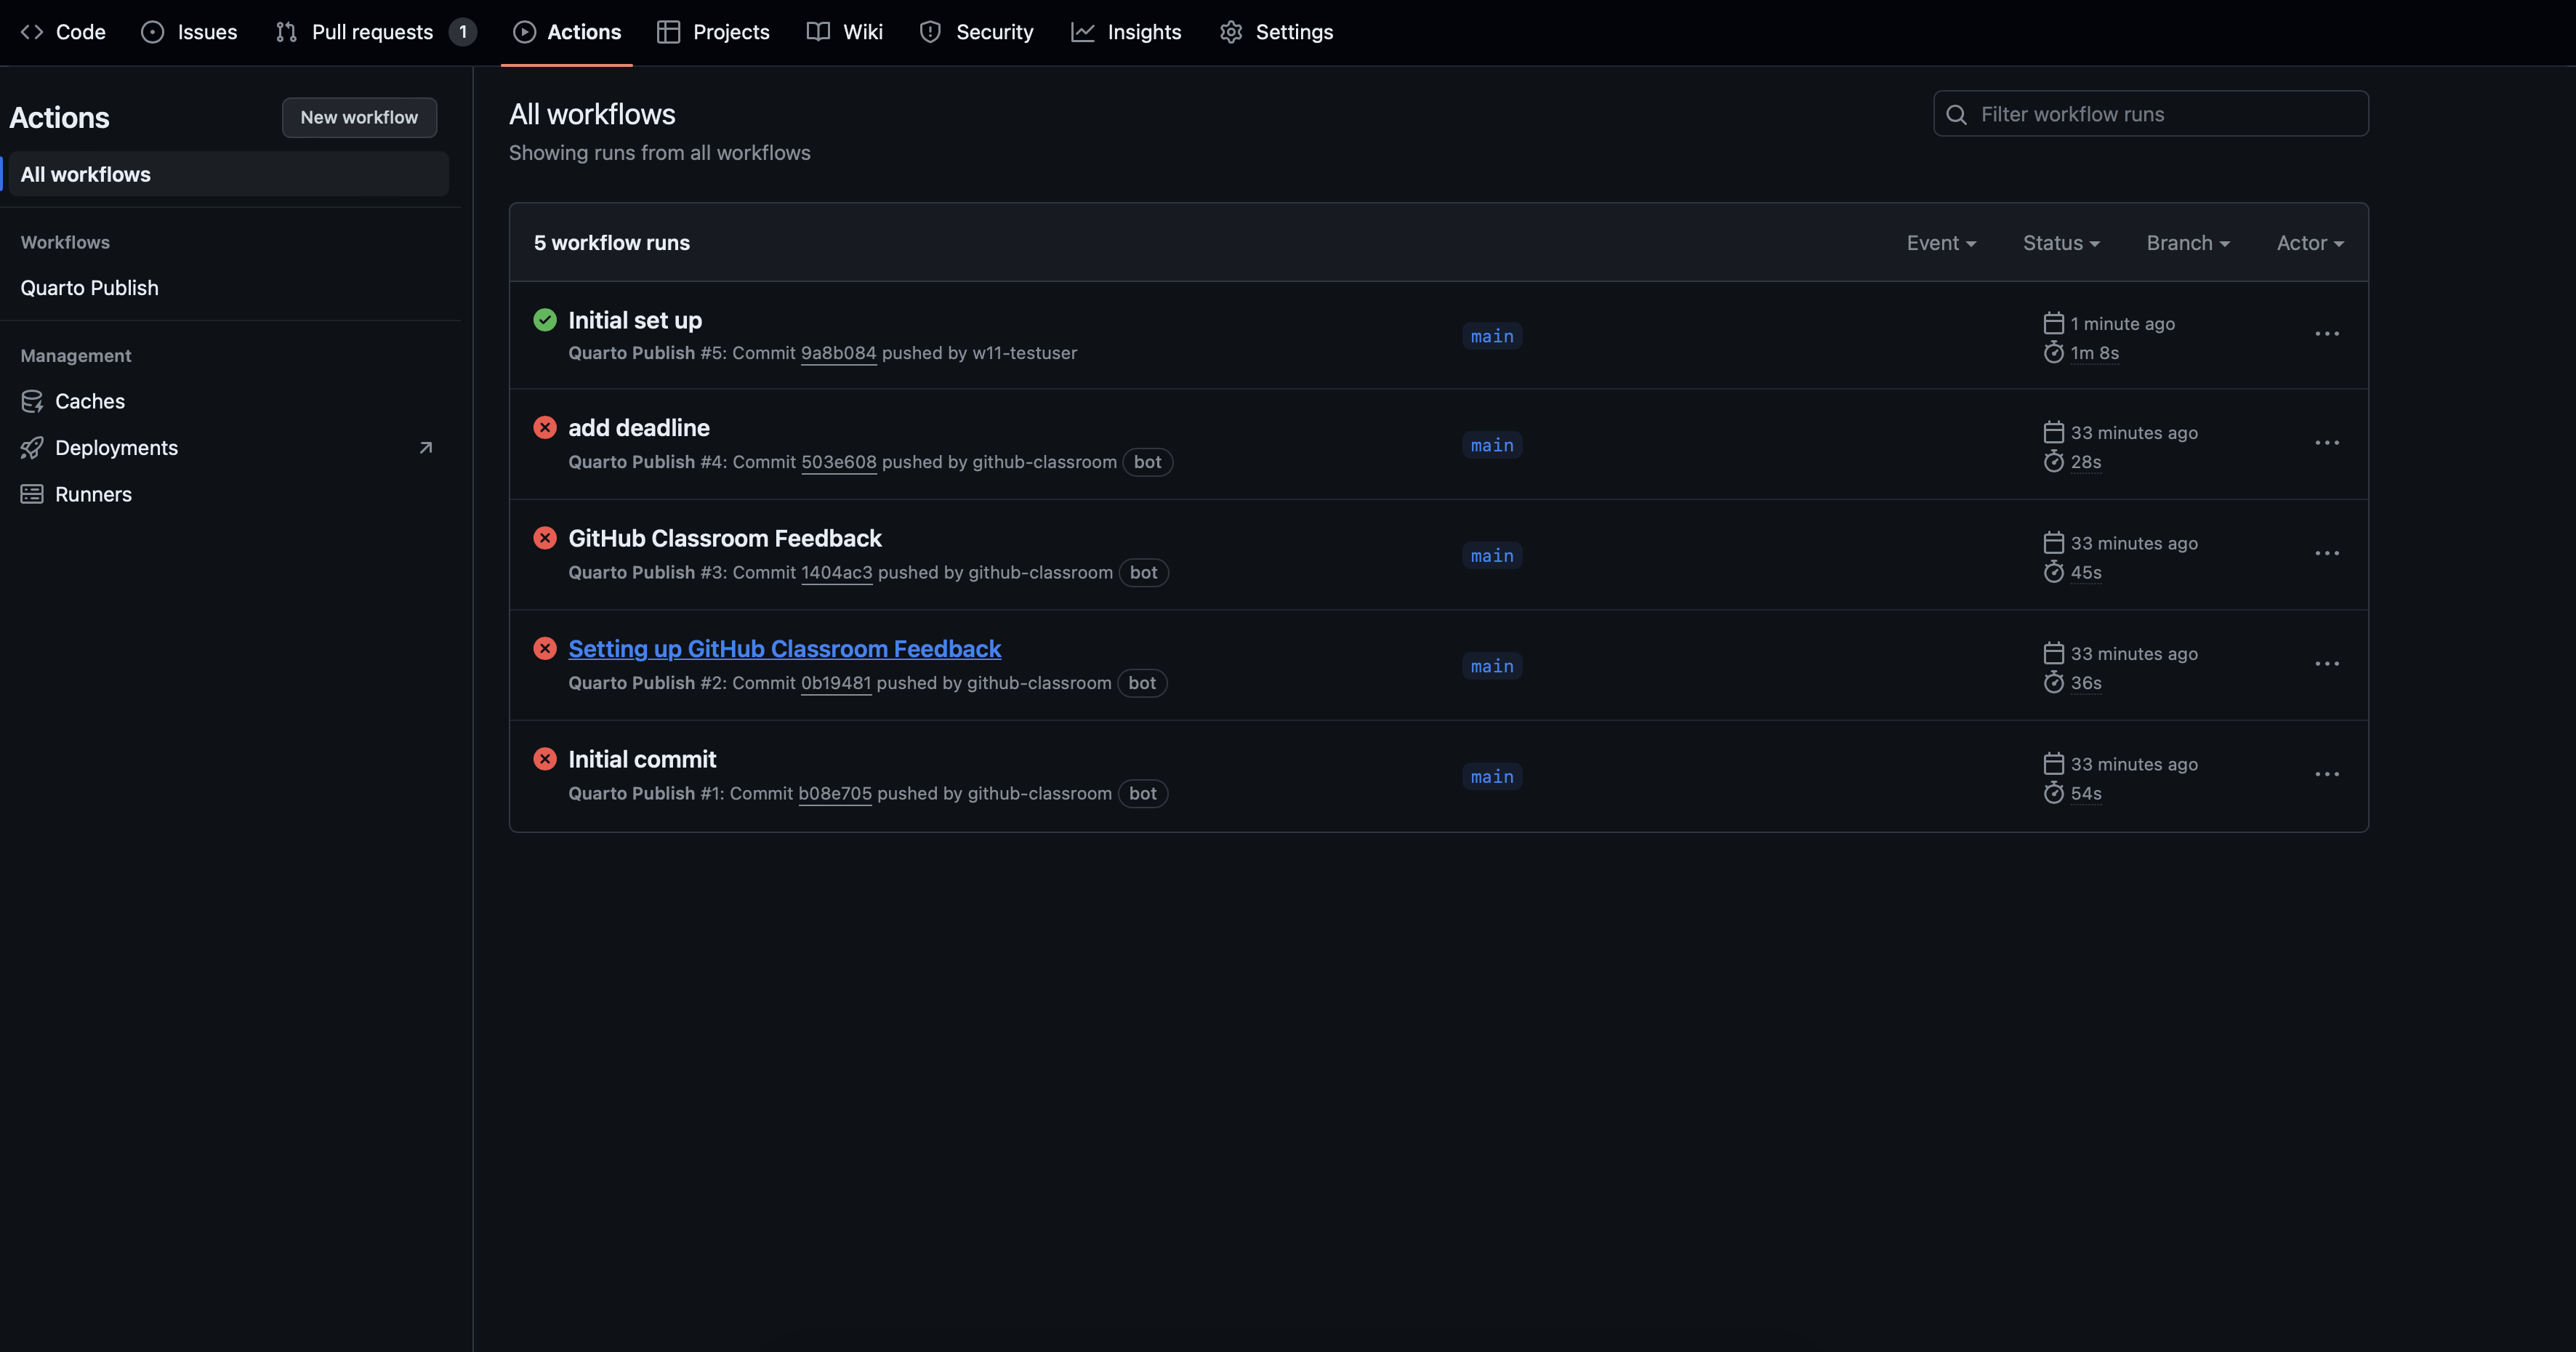Click the New workflow button
Image resolution: width=2576 pixels, height=1352 pixels.
coord(359,117)
